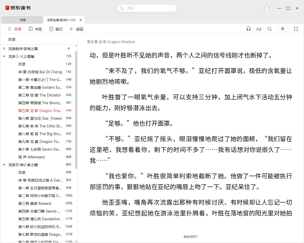Go to 第一幕 卡塞尔之门 chapter
304x243 pixels.
point(40,80)
